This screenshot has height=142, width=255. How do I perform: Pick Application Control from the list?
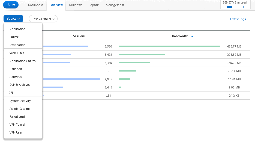click(x=23, y=61)
